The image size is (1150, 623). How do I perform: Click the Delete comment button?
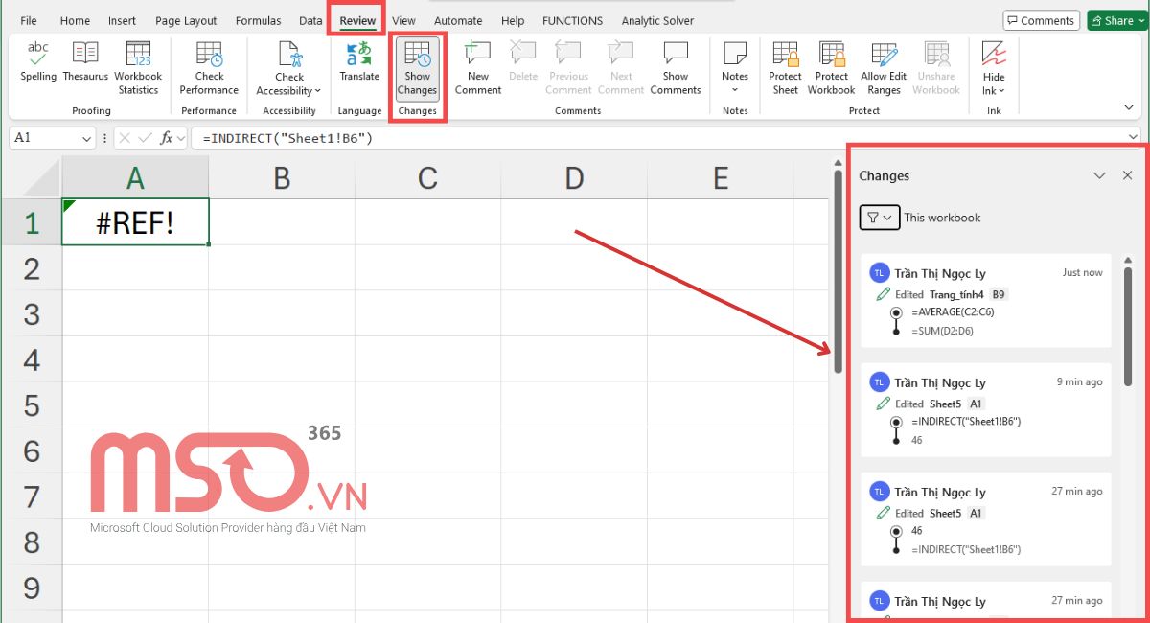tap(523, 61)
